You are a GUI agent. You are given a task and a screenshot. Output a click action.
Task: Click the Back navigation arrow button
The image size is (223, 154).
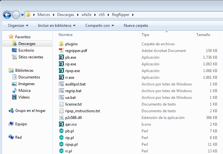click(7, 15)
